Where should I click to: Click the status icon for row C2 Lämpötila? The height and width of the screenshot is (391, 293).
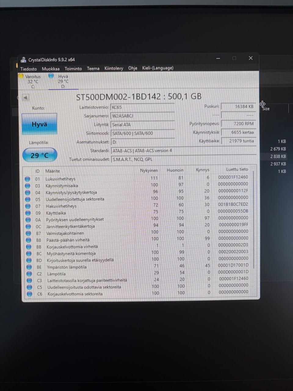(29, 274)
